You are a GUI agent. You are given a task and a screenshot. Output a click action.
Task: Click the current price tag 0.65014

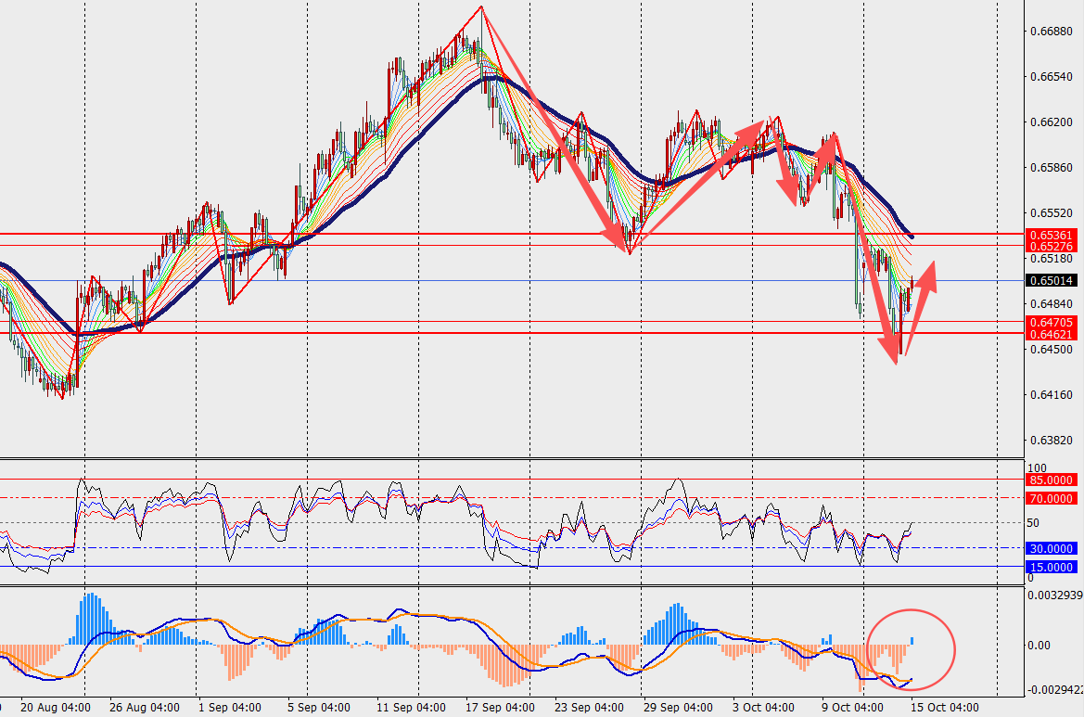click(1052, 281)
